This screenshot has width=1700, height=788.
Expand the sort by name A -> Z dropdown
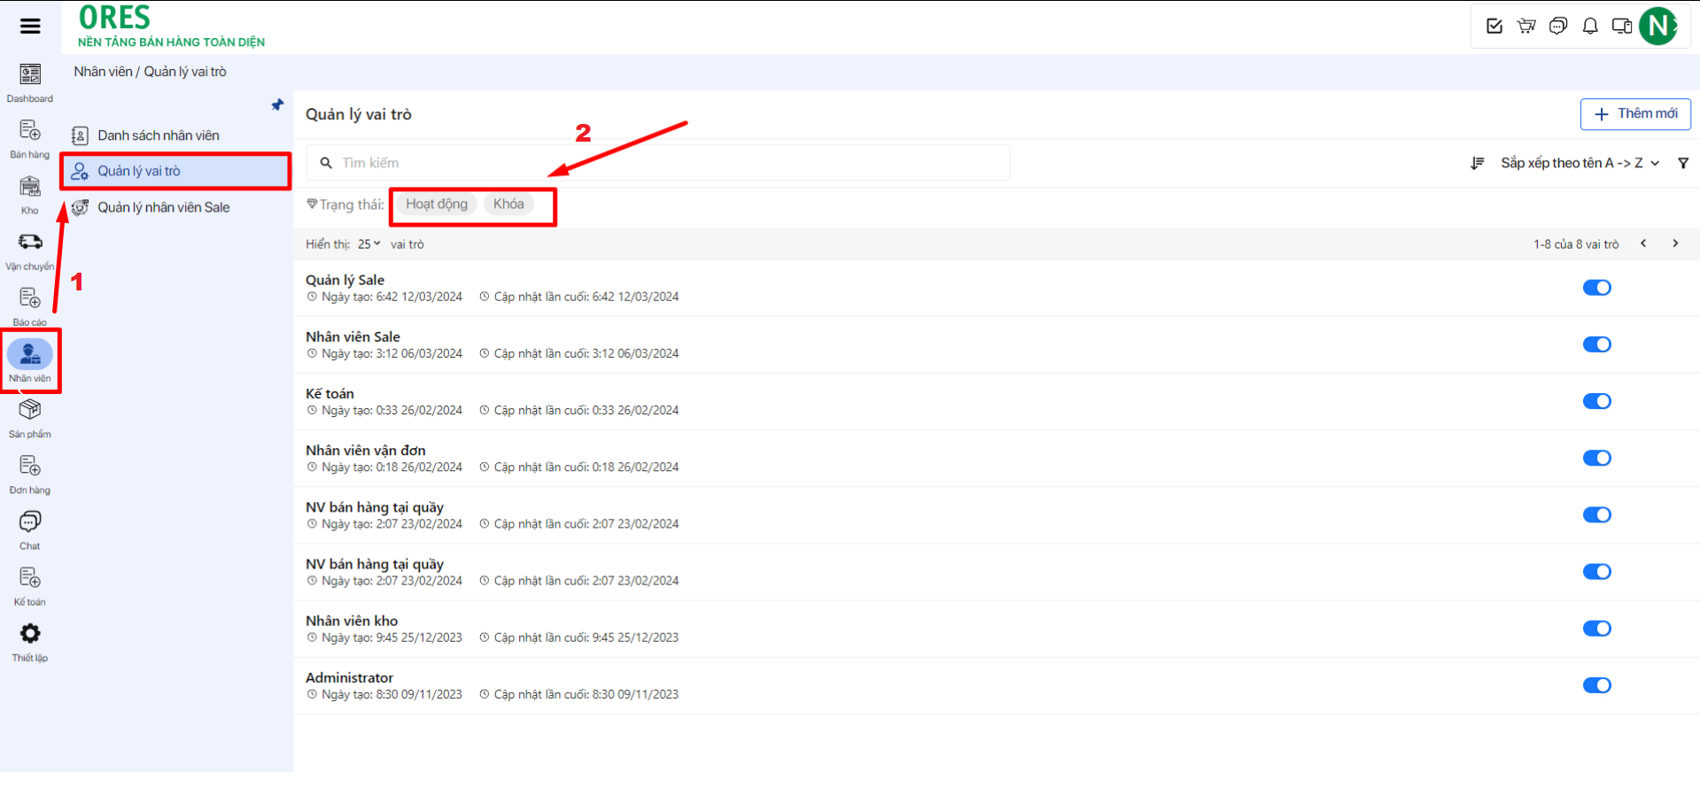[1579, 163]
